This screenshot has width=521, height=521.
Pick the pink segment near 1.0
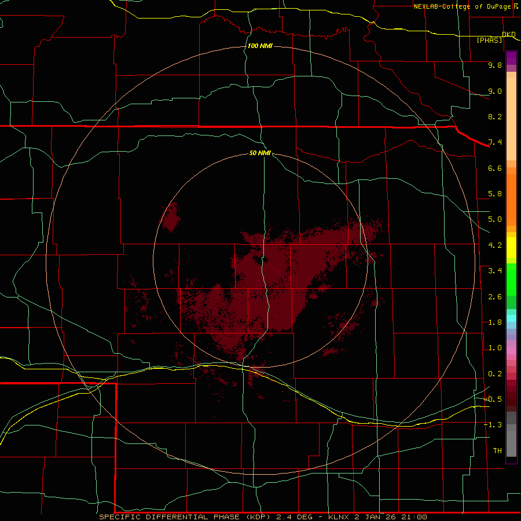(511, 351)
